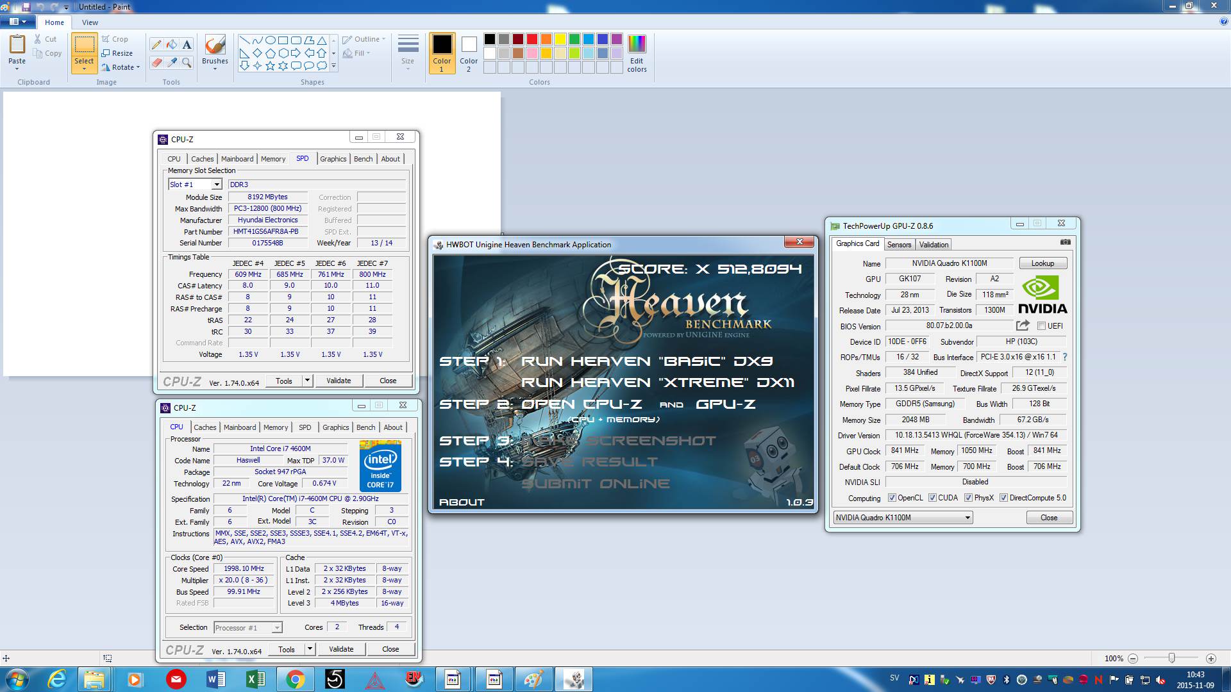Open the Mainboard tab in lower CPU-Z window
This screenshot has height=692, width=1231.
pos(240,427)
